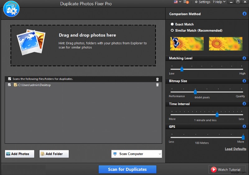Screen dimensions: 249x175
Task: Click the '1 minute and less' value label
Action: pos(205,120)
